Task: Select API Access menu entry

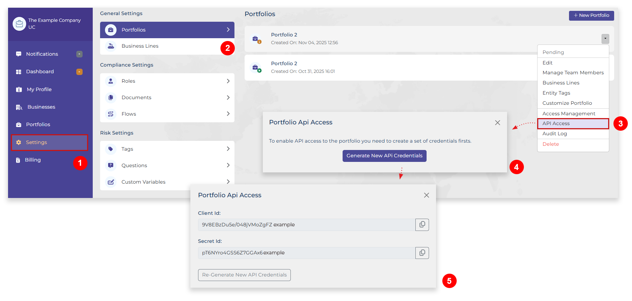Action: pos(573,123)
